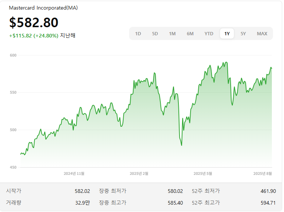Image resolution: width=284 pixels, height=212 pixels.
Task: Click the 450 y-axis label
Action: click(x=13, y=167)
